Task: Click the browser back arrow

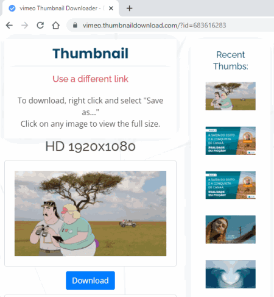Action: click(x=9, y=26)
